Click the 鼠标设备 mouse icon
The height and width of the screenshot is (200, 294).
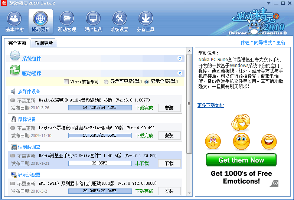(x=14, y=119)
